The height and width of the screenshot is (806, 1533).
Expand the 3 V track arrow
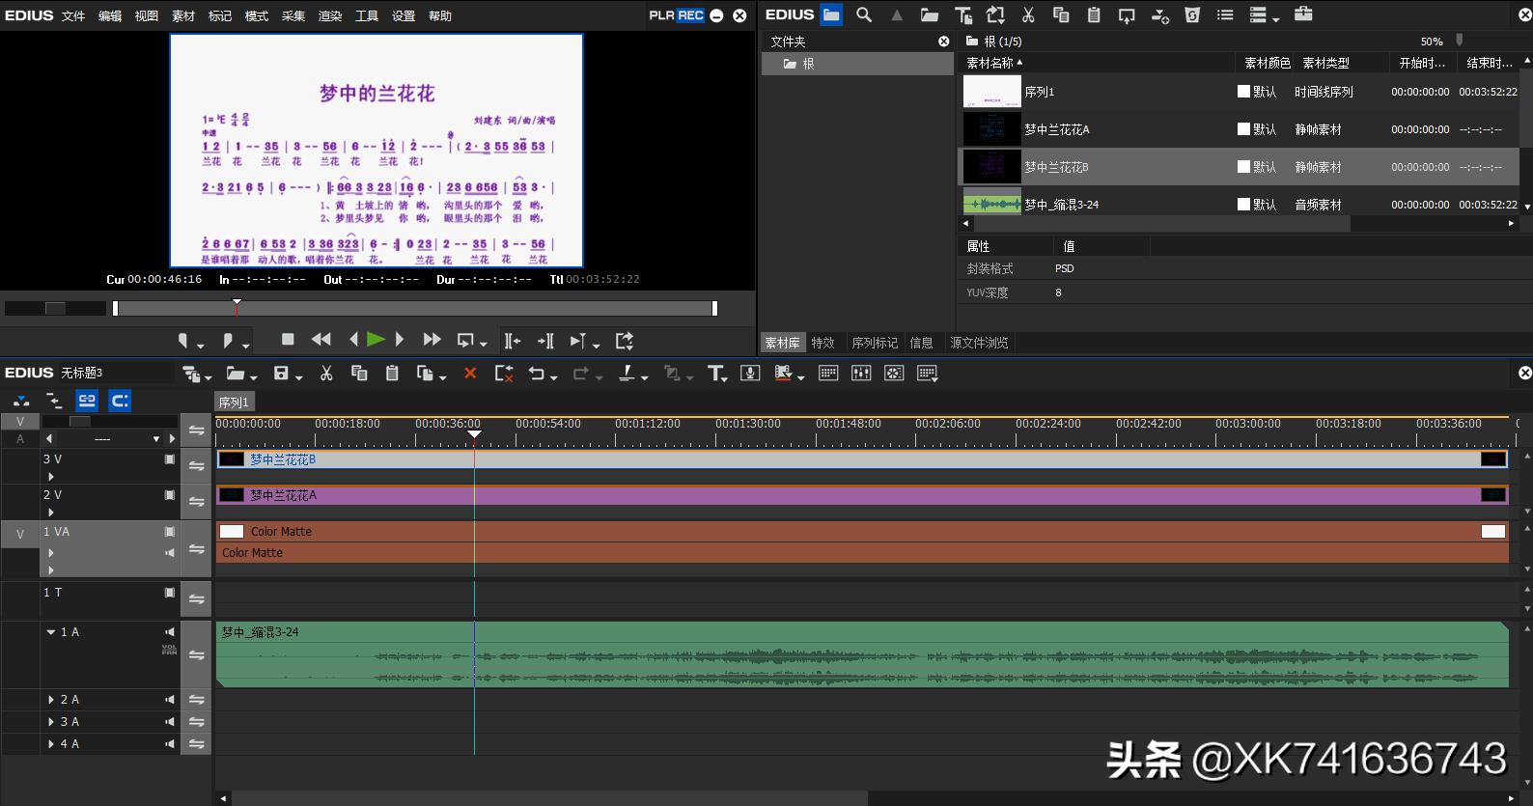(x=51, y=477)
